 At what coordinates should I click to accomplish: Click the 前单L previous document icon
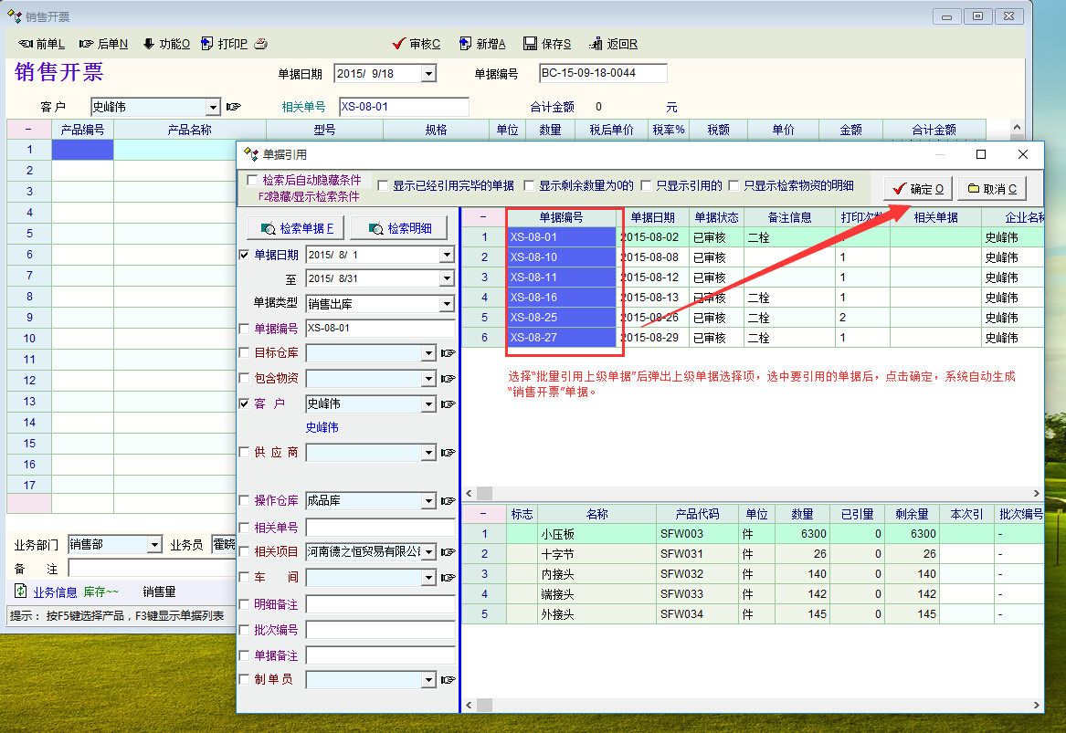(x=26, y=44)
